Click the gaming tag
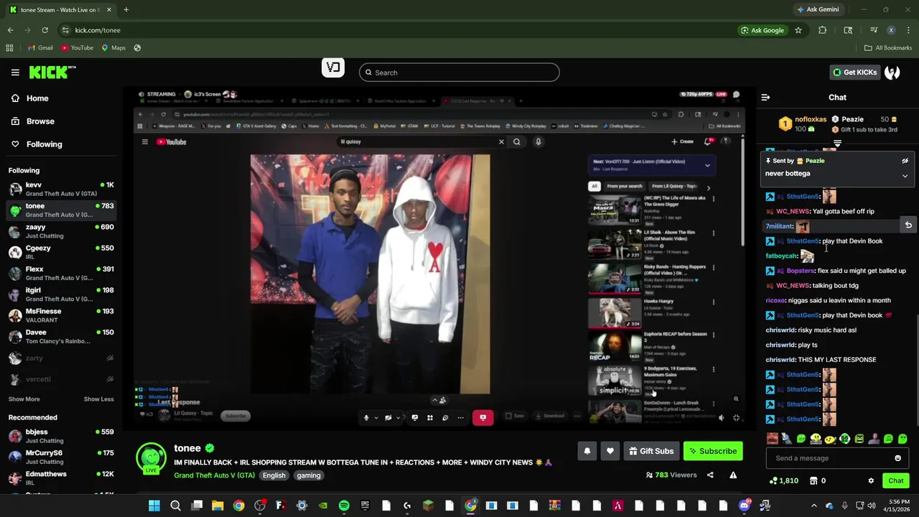 point(309,475)
